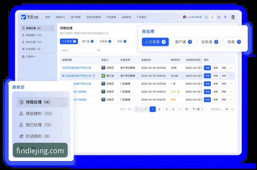
Task: Click 拒绝 in the 15小时 row
Action: (216, 76)
